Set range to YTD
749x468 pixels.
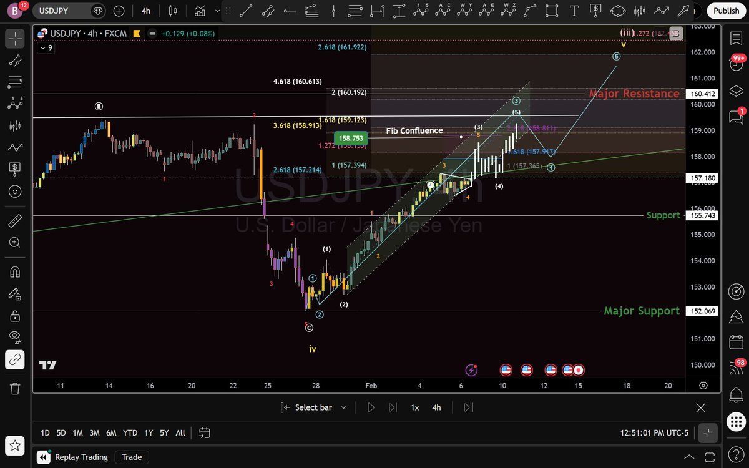130,432
